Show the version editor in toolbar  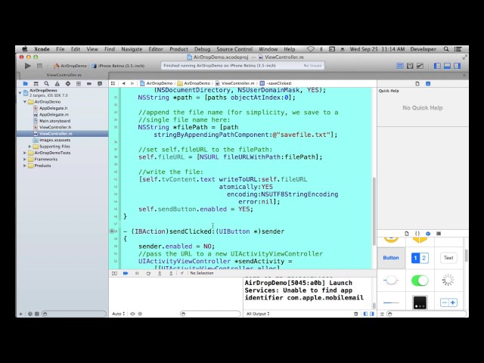pyautogui.click(x=420, y=66)
